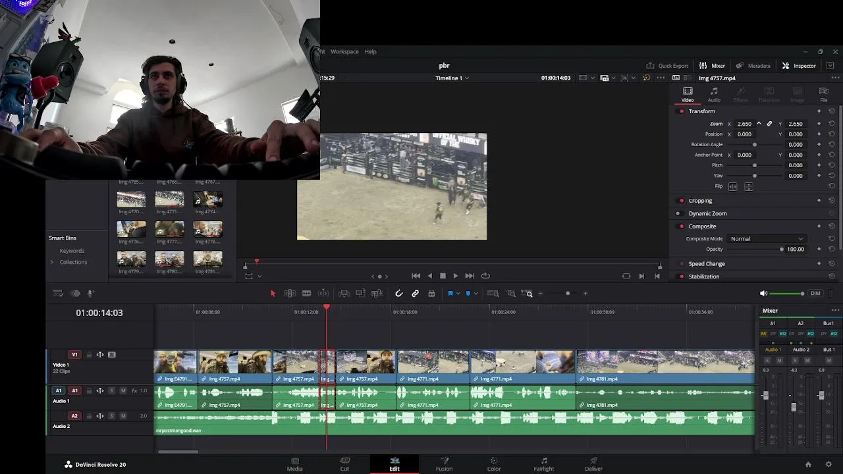The height and width of the screenshot is (474, 843).
Task: Reset the Transform section in Inspector
Action: 832,111
